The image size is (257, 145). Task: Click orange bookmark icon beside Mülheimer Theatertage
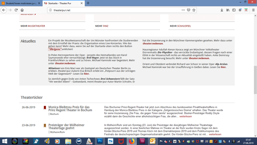45,125
